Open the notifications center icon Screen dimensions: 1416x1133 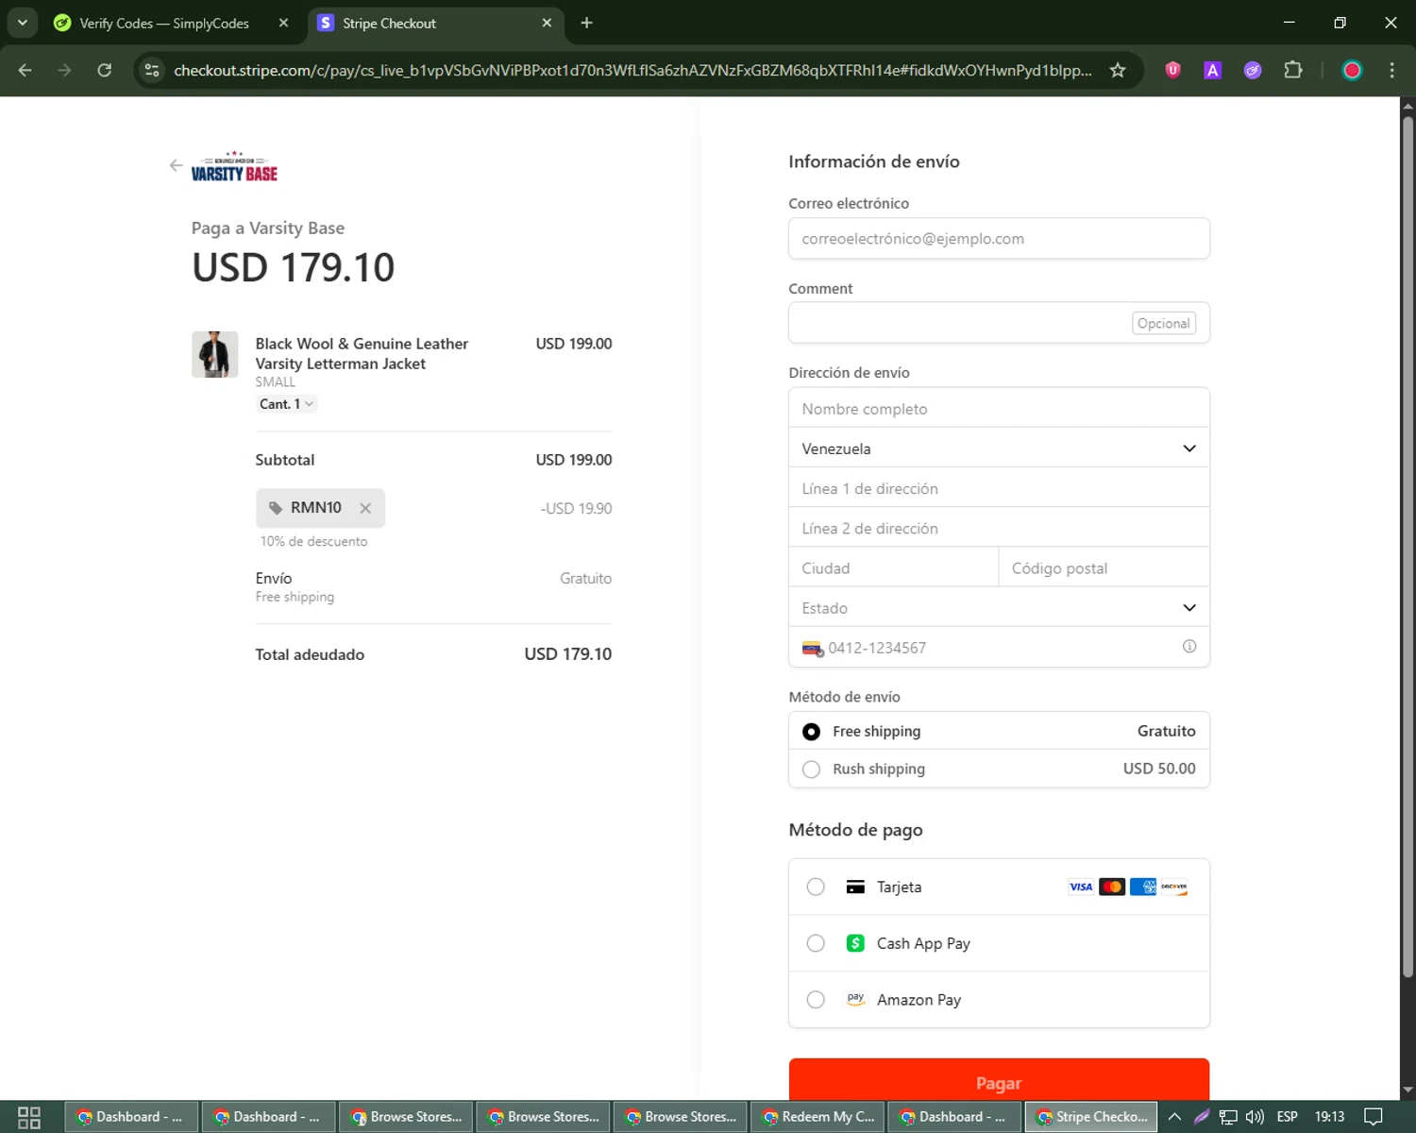tap(1374, 1117)
